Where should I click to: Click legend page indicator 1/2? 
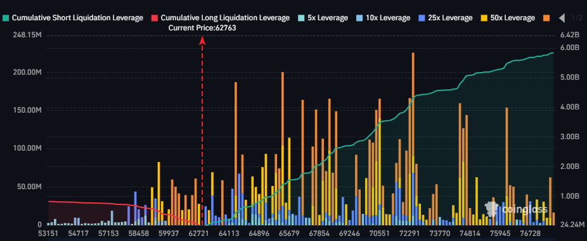(x=577, y=18)
